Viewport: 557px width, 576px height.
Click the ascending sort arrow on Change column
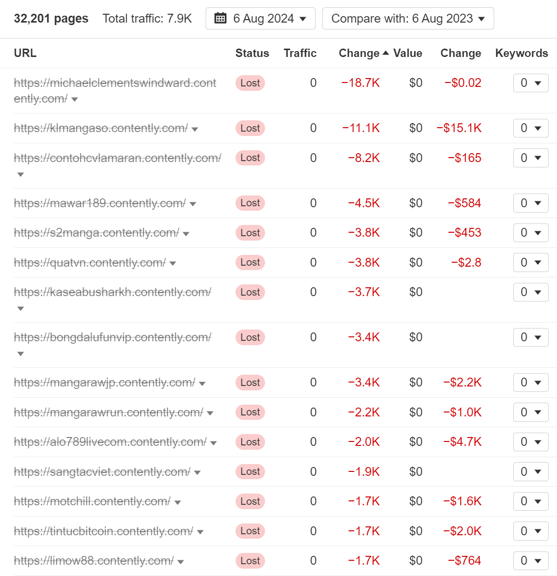[x=385, y=52]
